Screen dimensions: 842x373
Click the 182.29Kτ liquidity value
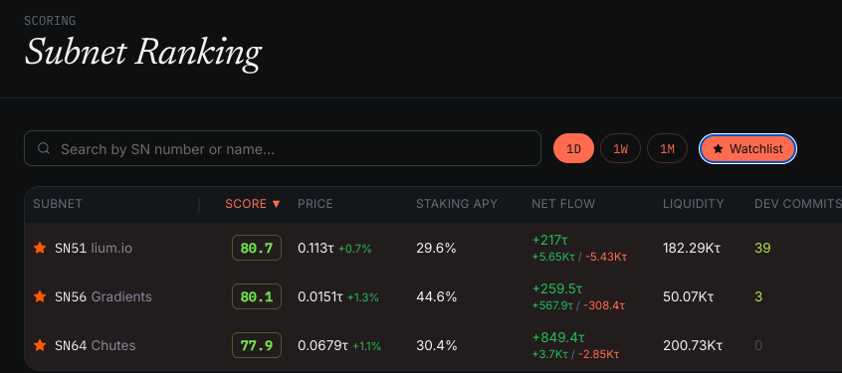pos(692,248)
